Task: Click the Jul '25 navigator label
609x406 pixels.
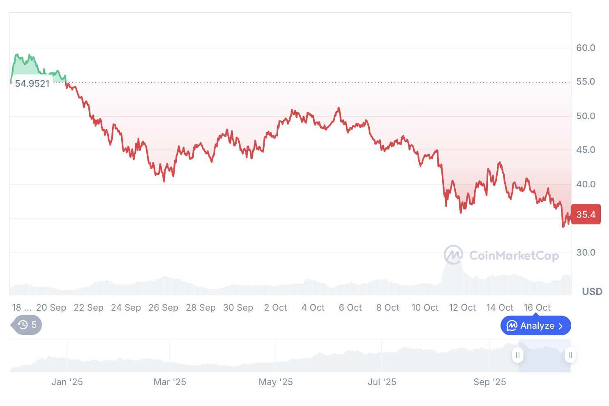Action: tap(382, 382)
